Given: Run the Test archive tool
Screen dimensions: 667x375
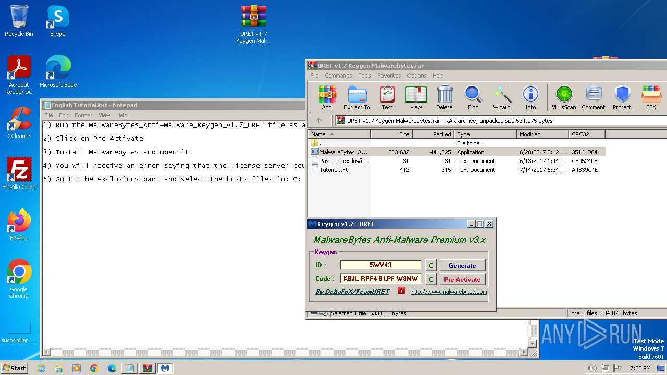Looking at the screenshot, I should pos(387,98).
